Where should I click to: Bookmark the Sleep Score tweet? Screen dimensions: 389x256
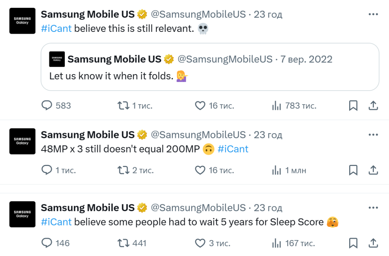click(353, 244)
